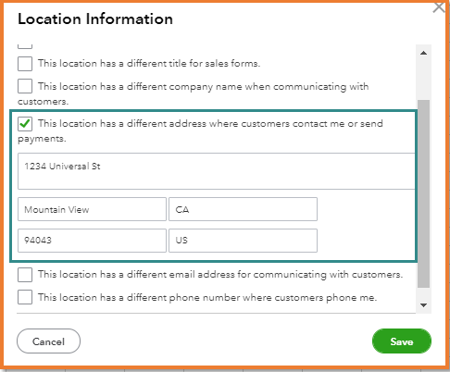Image resolution: width=450 pixels, height=372 pixels.
Task: Click the Location Information heading
Action: 95,19
